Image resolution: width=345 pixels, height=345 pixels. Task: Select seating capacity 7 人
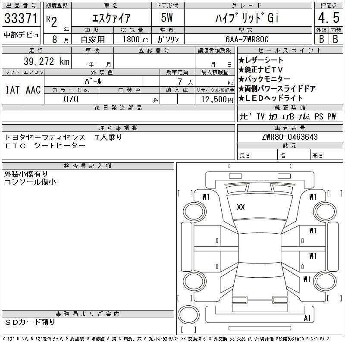pyautogui.click(x=185, y=82)
